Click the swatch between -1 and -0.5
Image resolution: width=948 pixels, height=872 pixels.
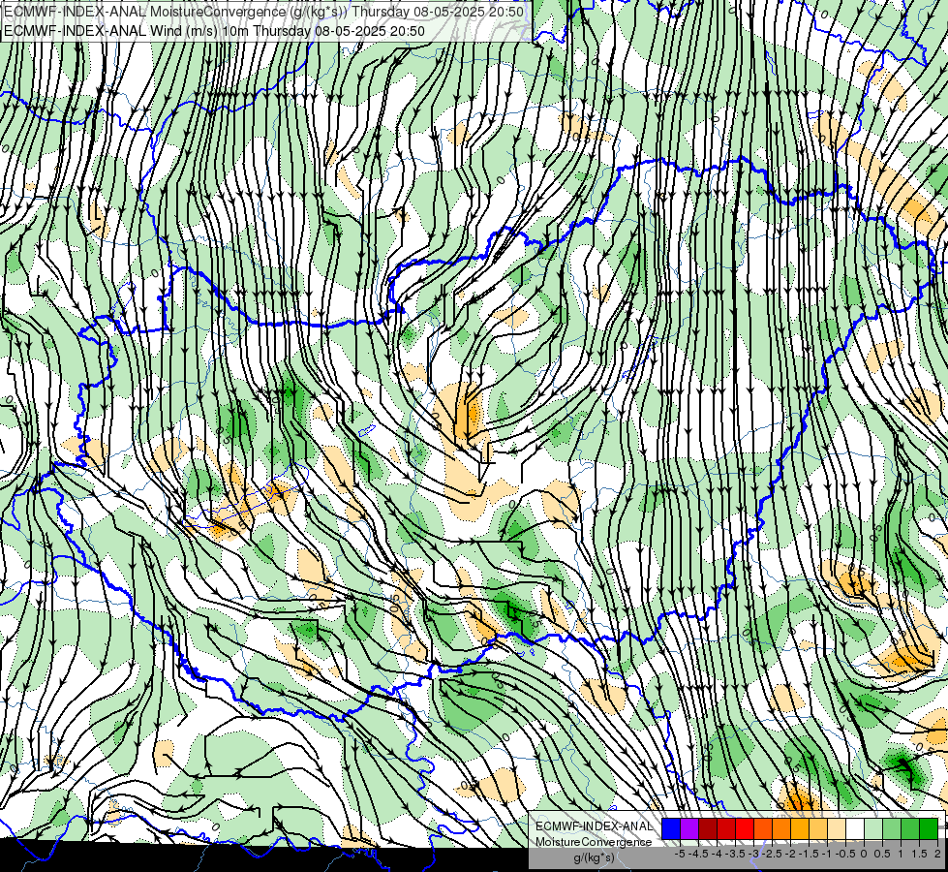(x=836, y=829)
